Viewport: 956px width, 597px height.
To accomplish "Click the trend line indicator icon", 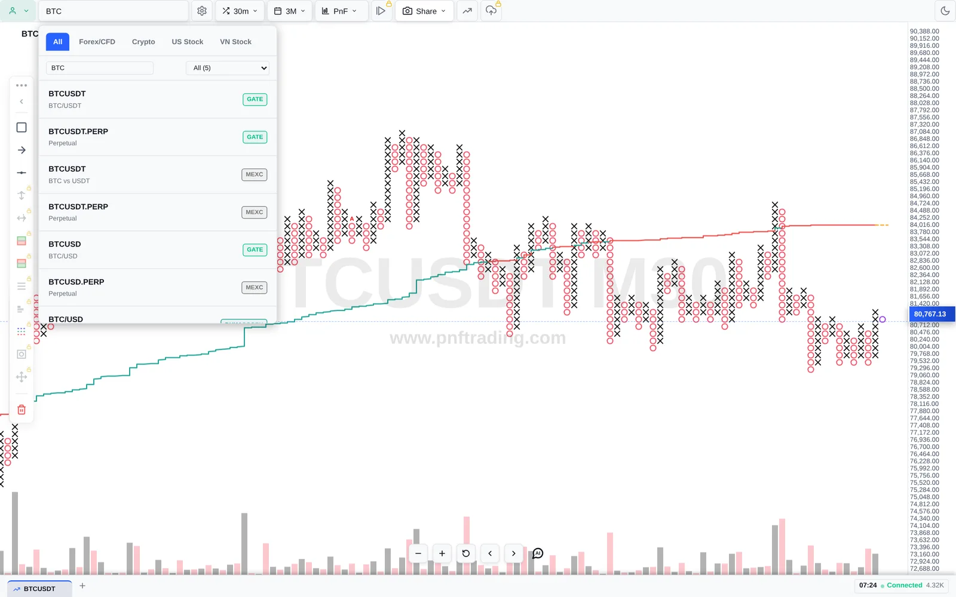I will [467, 11].
